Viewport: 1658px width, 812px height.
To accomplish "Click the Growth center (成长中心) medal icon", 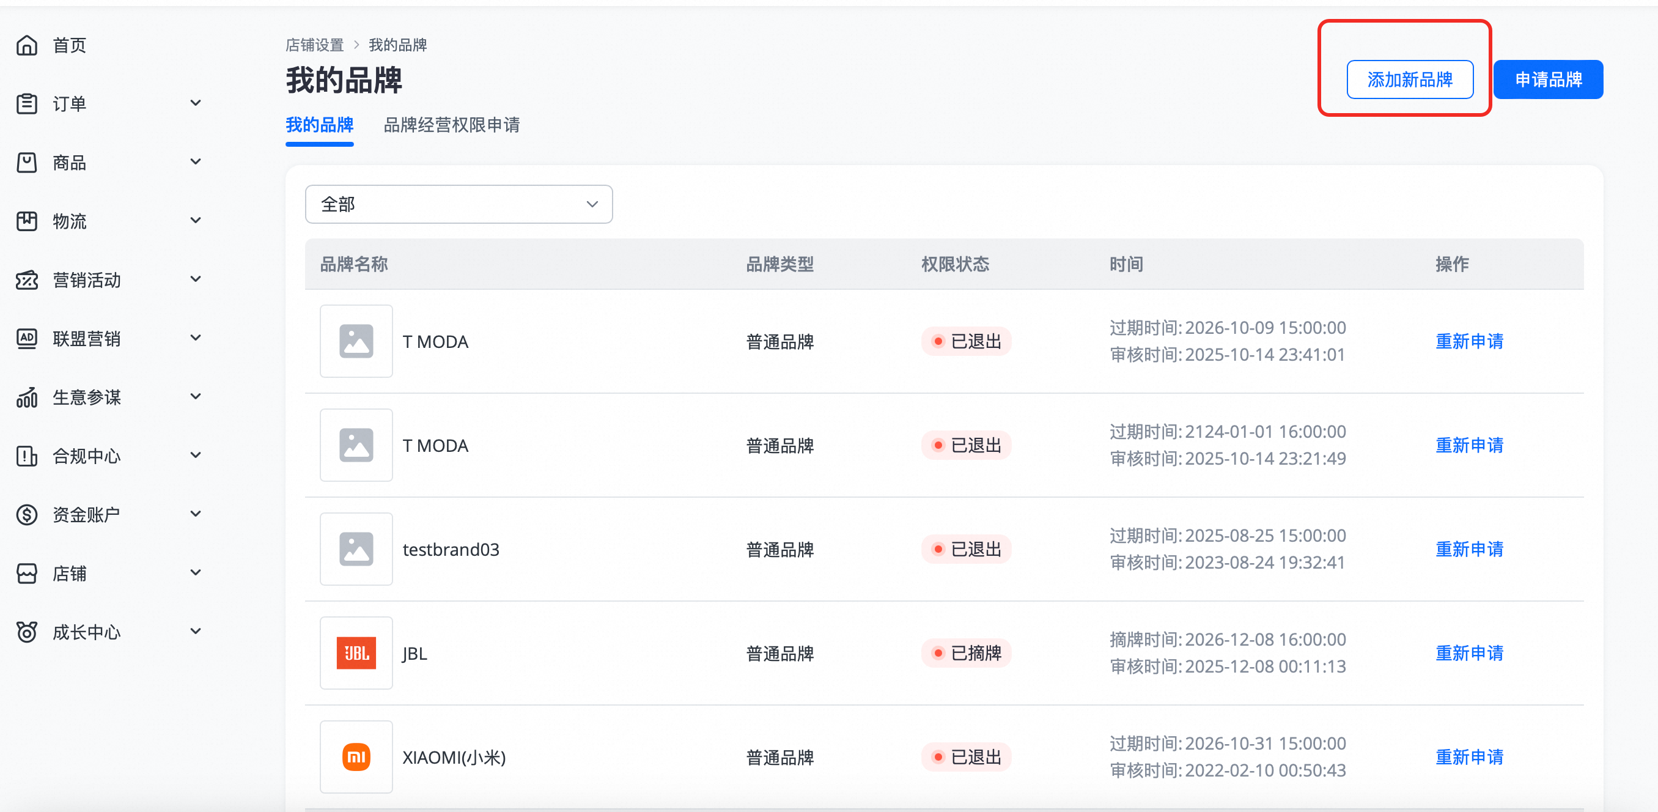I will pyautogui.click(x=26, y=632).
